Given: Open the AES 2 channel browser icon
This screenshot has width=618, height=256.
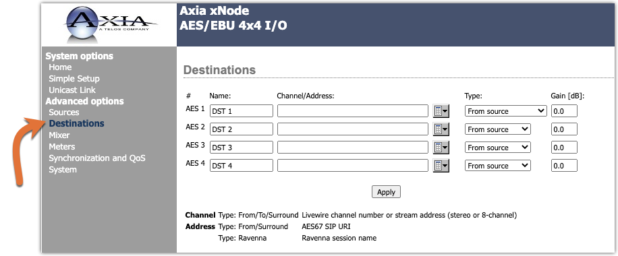Looking at the screenshot, I should [441, 129].
